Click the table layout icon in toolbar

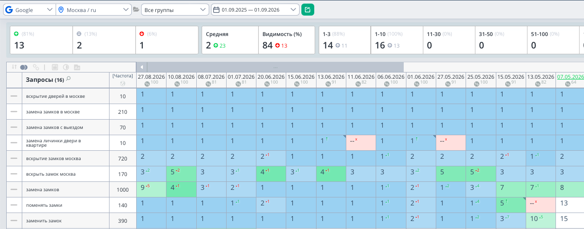tap(55, 67)
